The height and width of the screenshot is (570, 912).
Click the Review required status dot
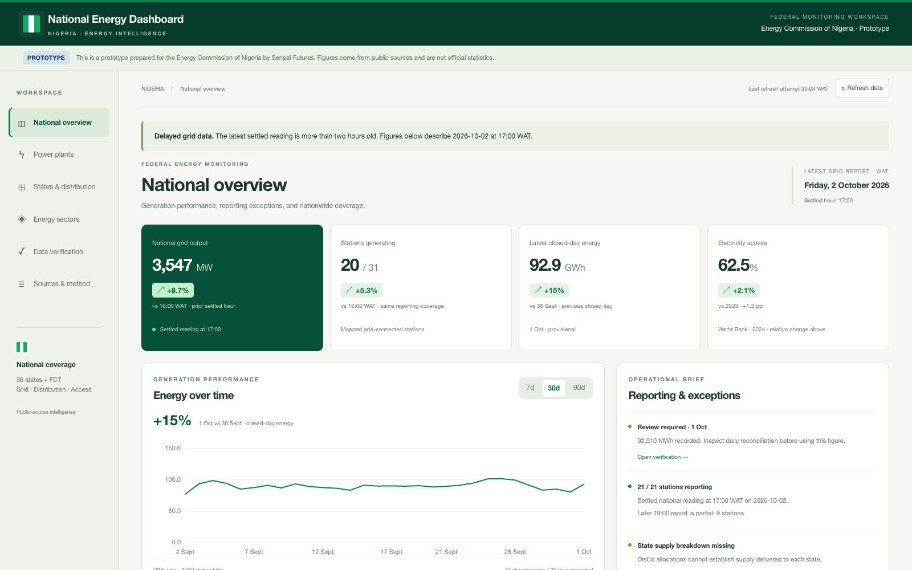(630, 426)
